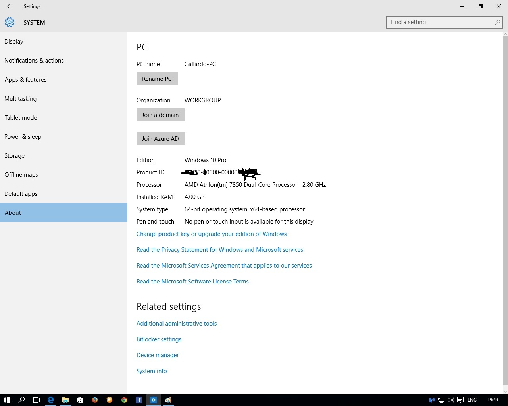Minimize the Settings window
Screen dimensions: 508x406
(x=462, y=6)
